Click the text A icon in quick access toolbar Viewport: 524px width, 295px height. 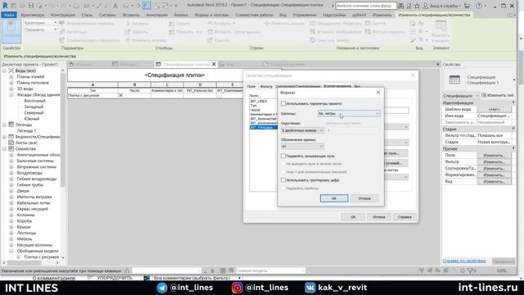click(115, 6)
